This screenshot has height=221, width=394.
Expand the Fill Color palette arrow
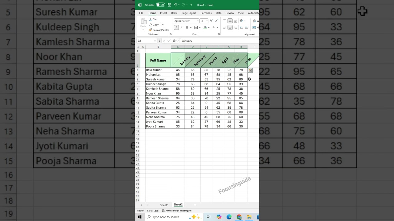point(209,27)
